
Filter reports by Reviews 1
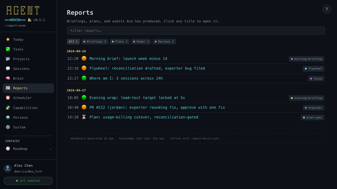(164, 41)
